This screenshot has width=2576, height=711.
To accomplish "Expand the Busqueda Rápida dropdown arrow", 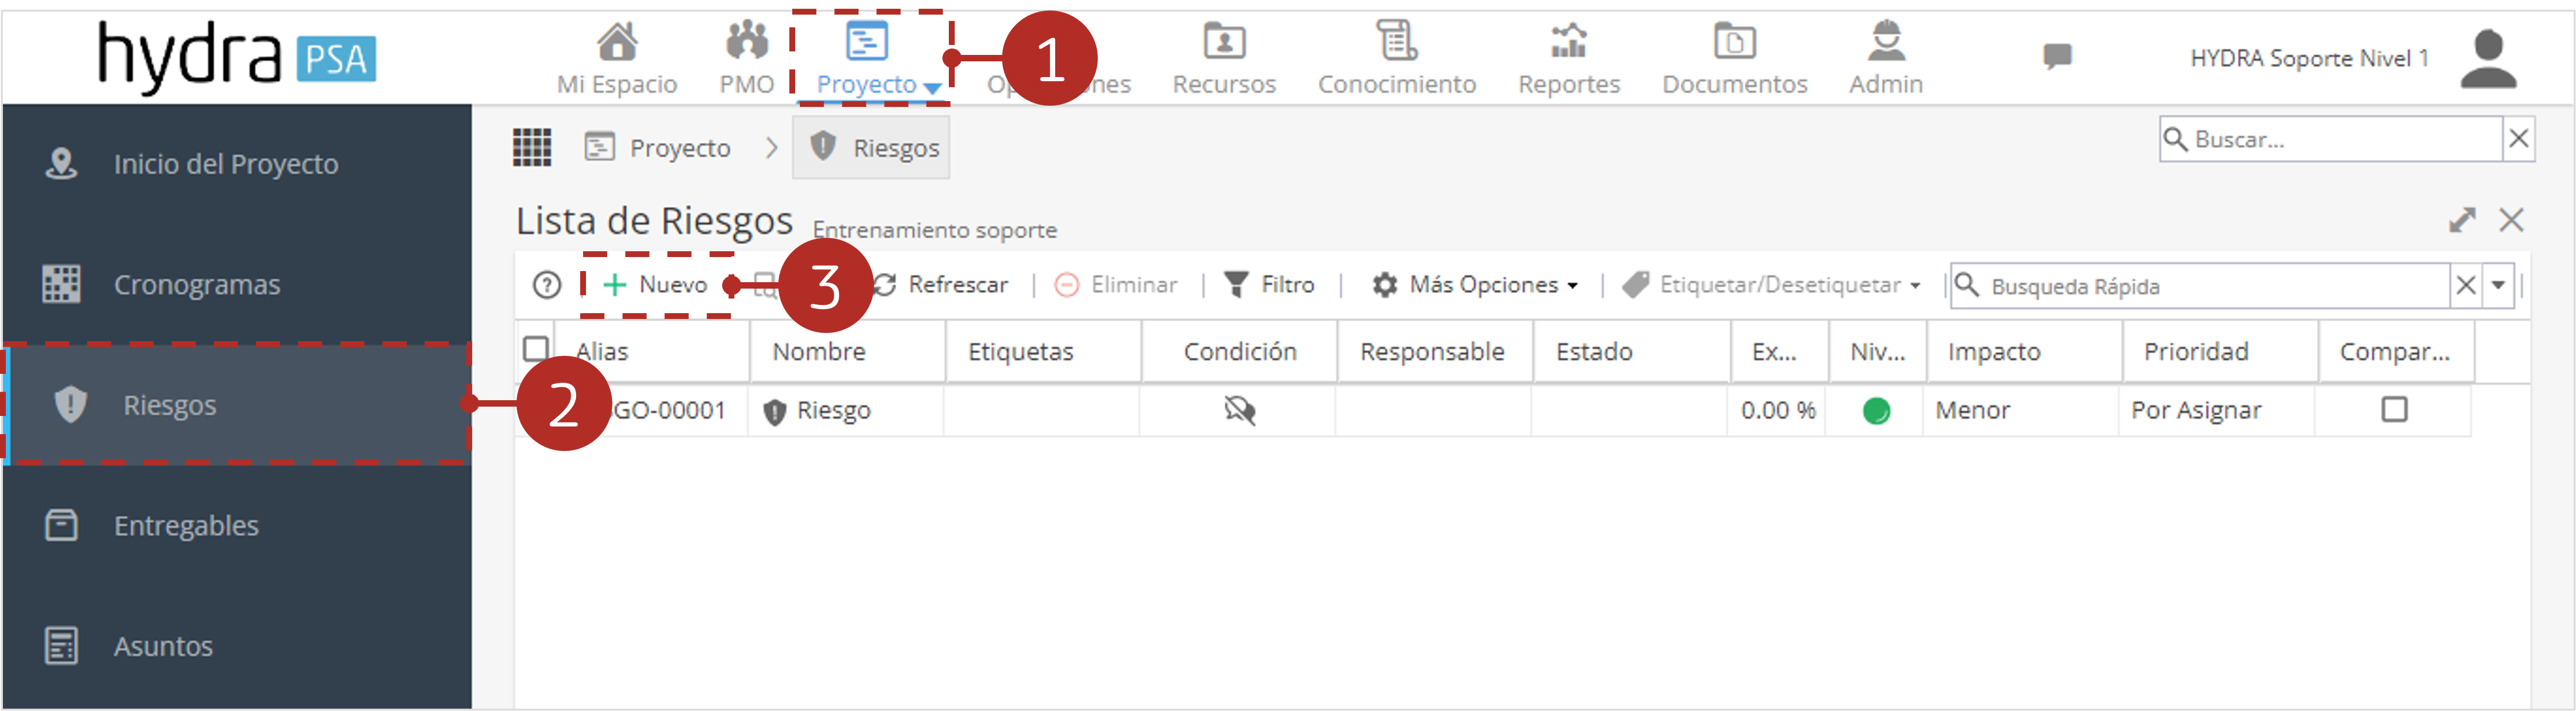I will (2498, 285).
